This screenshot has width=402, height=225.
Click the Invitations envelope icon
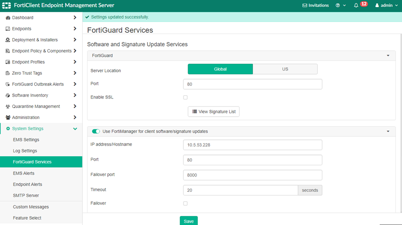(305, 6)
